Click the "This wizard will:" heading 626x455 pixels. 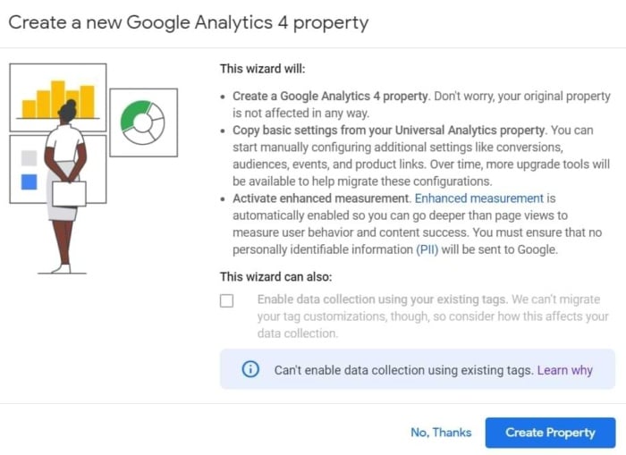point(262,69)
